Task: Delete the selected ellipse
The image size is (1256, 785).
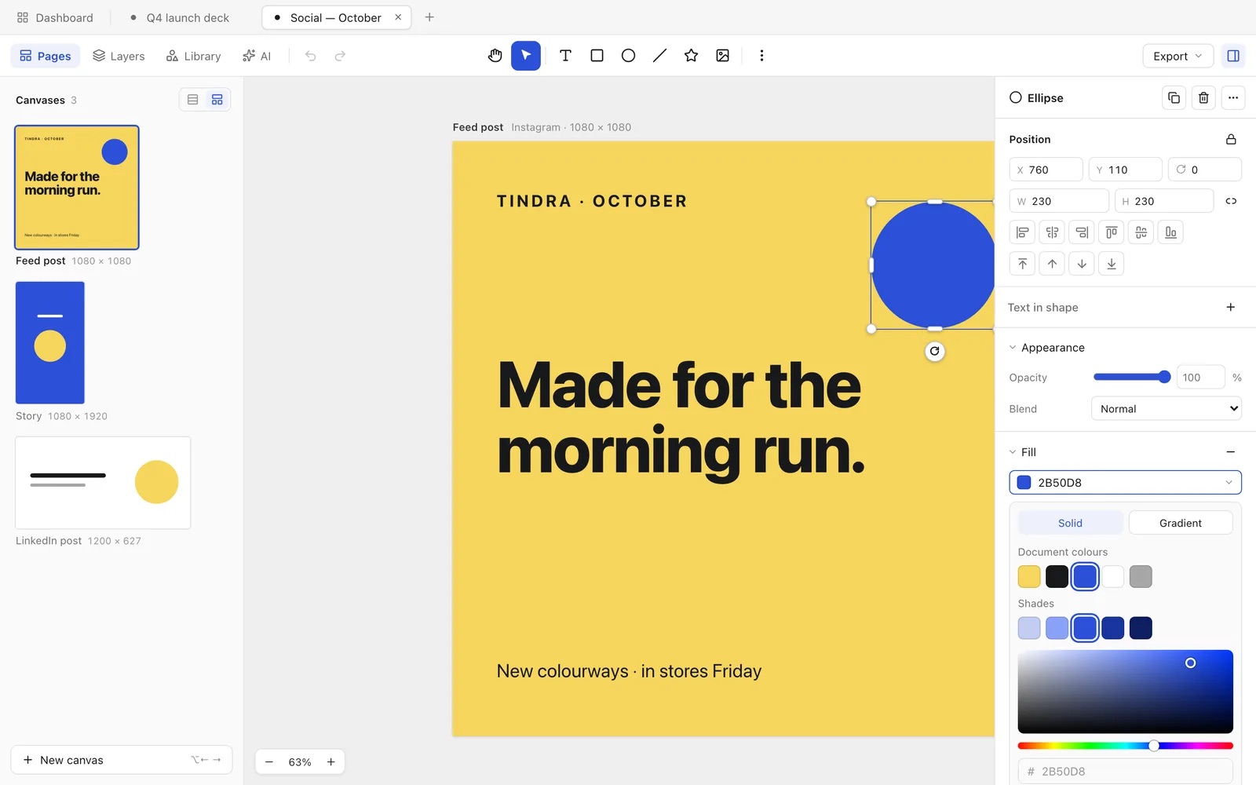Action: point(1203,98)
